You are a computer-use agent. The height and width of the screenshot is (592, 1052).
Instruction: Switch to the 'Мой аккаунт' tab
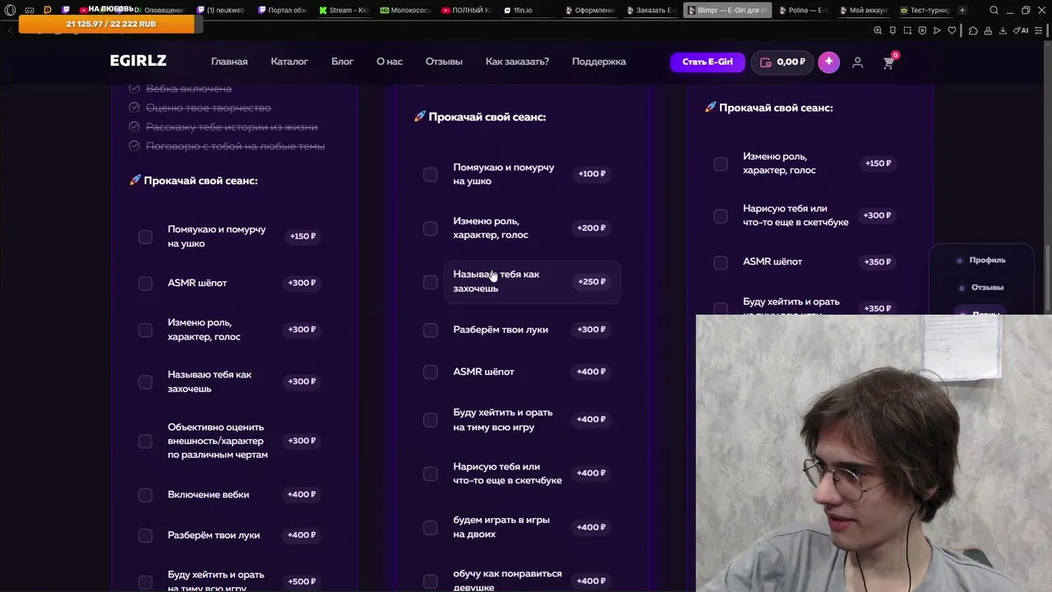pyautogui.click(x=863, y=11)
